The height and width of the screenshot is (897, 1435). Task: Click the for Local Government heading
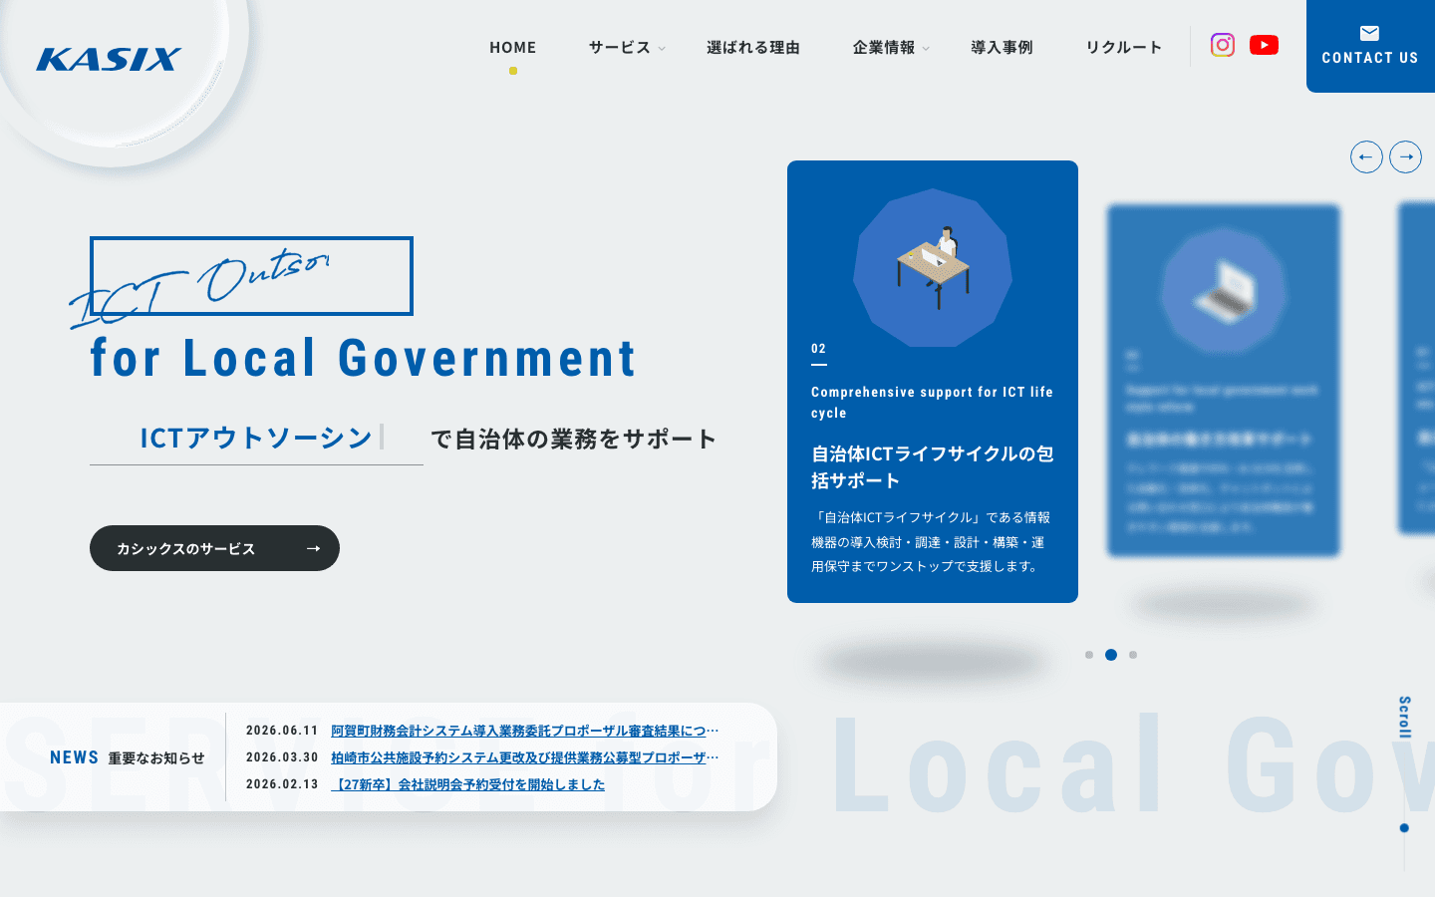pyautogui.click(x=364, y=358)
